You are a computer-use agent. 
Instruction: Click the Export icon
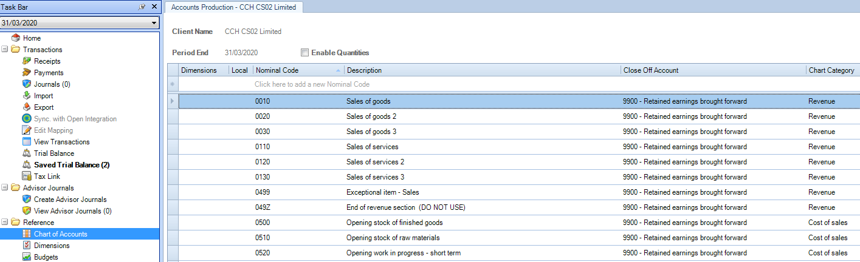[x=27, y=107]
